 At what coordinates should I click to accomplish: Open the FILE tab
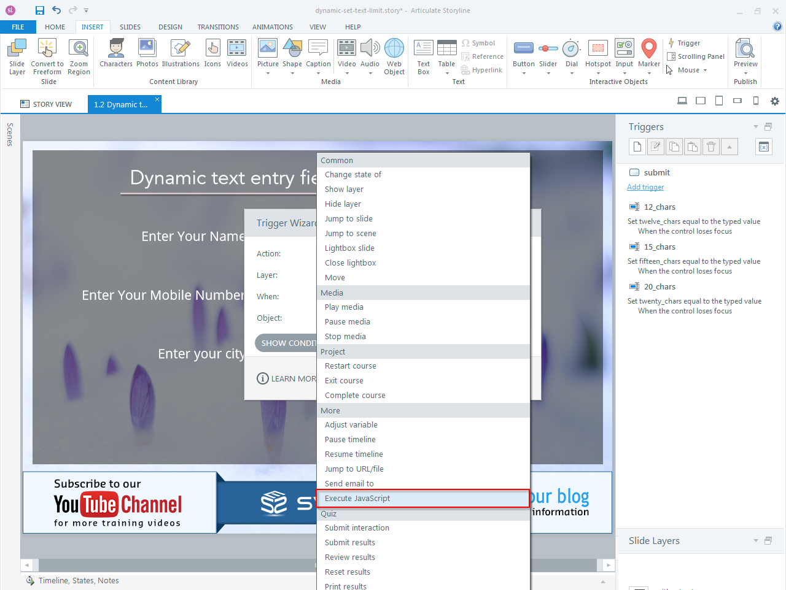click(18, 27)
